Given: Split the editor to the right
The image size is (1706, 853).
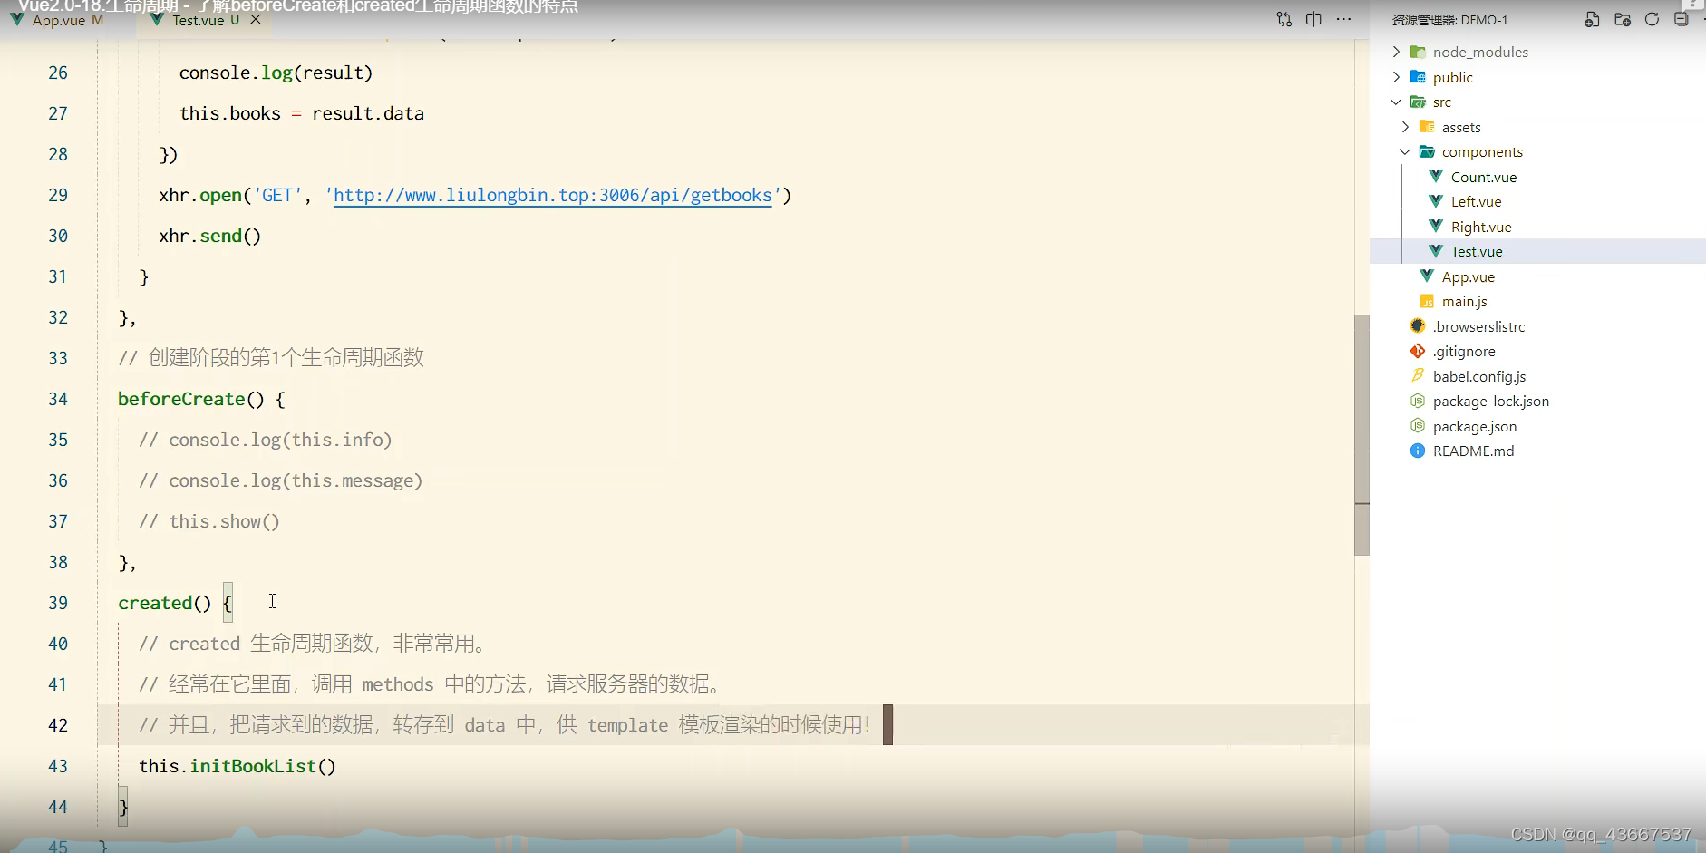Looking at the screenshot, I should click(x=1313, y=19).
